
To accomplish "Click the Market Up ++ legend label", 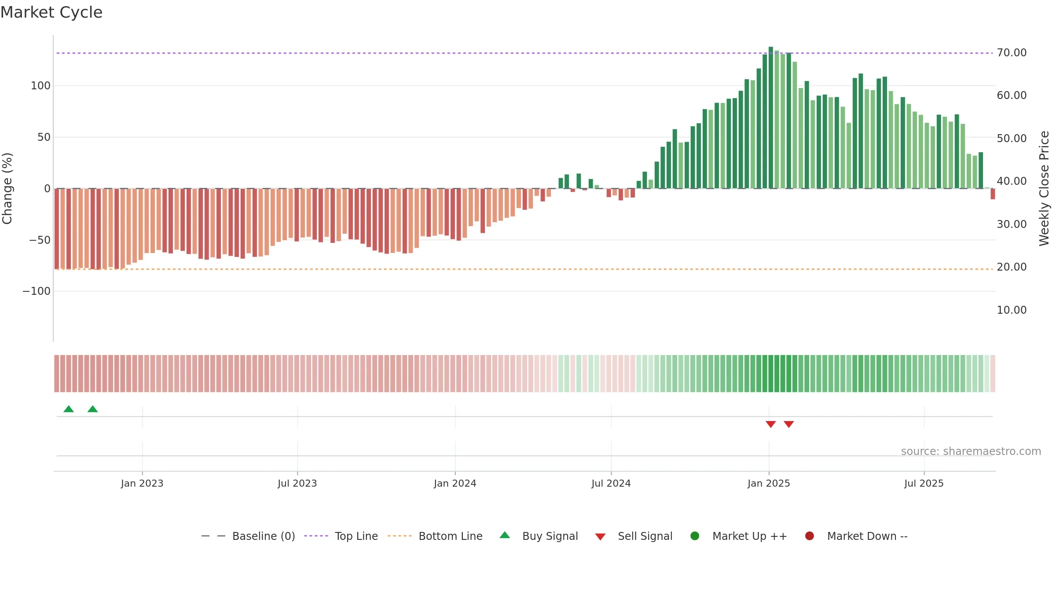I will 750,536.
